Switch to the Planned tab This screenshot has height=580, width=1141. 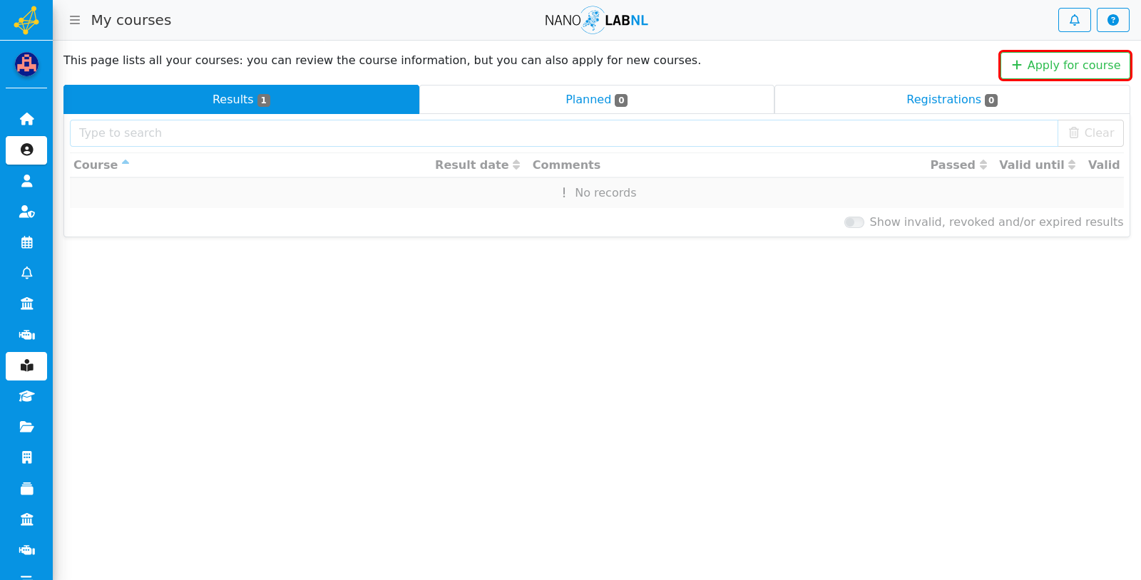click(x=596, y=100)
